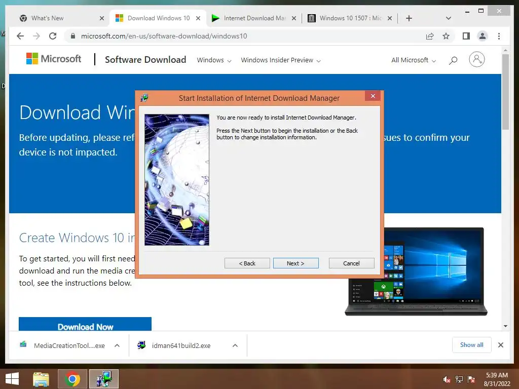This screenshot has width=519, height=389.
Task: Open a new Chrome tab
Action: 409,18
